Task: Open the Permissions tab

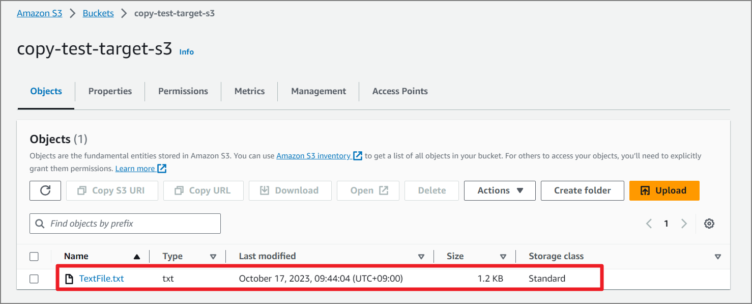Action: pyautogui.click(x=183, y=91)
